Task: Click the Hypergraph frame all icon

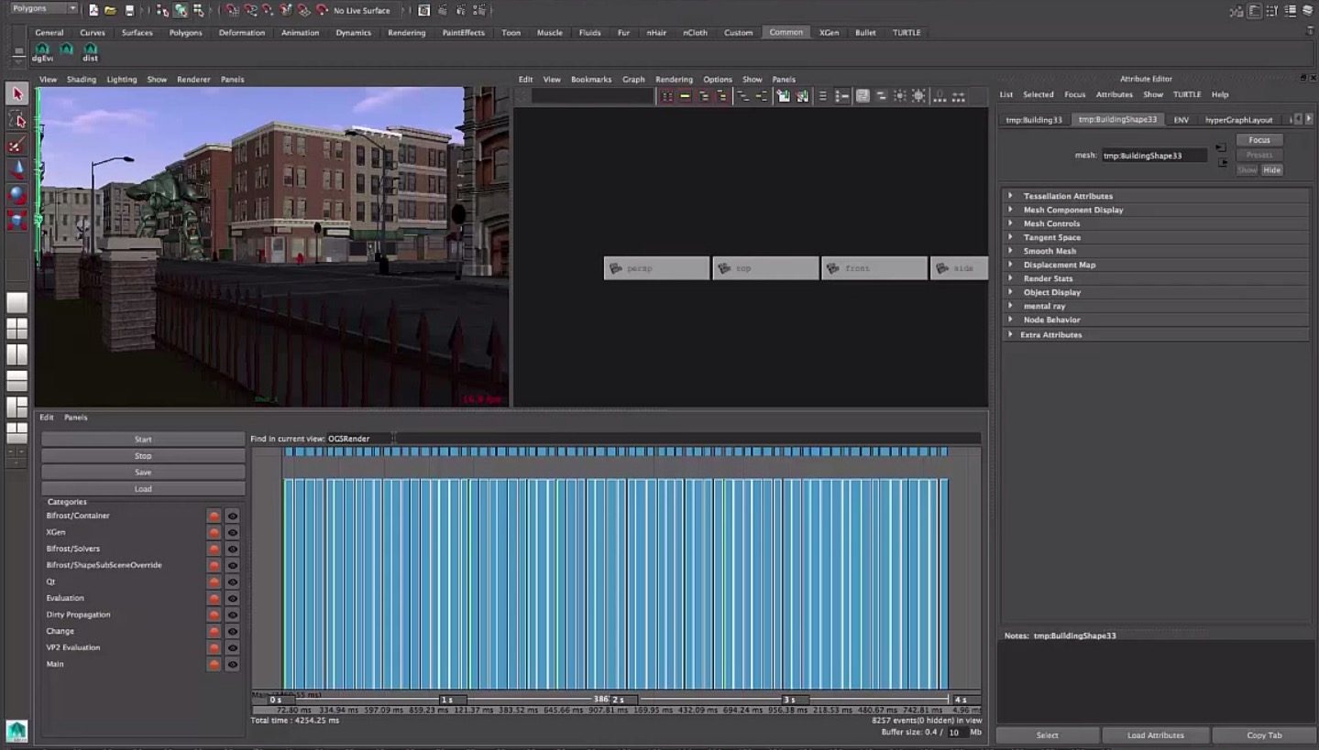Action: tap(666, 95)
